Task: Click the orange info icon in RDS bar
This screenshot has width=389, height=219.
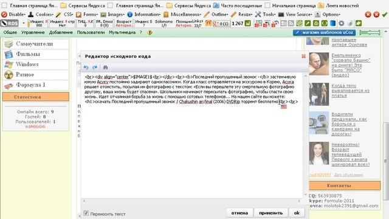Action: pos(208,23)
